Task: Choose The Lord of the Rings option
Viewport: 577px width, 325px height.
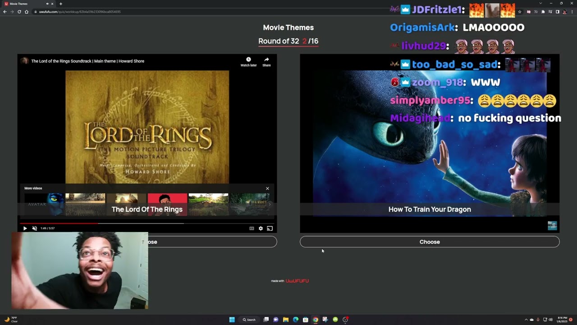Action: (x=212, y=242)
